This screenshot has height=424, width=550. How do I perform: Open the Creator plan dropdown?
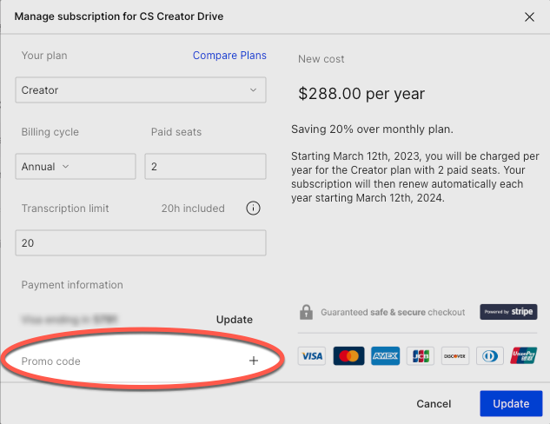(141, 90)
